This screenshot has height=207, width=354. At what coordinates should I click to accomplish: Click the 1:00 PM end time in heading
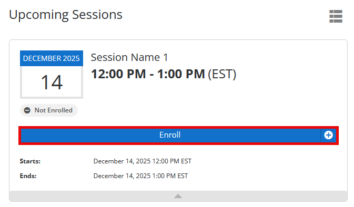point(181,74)
